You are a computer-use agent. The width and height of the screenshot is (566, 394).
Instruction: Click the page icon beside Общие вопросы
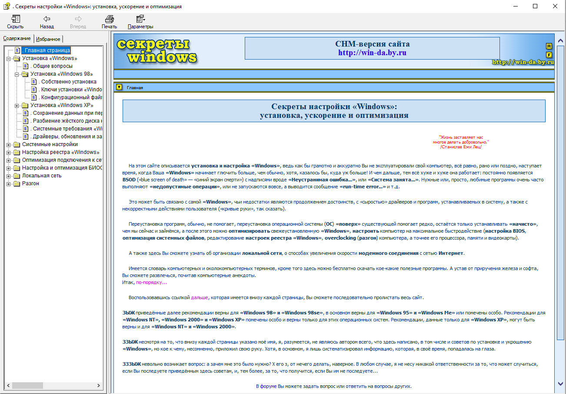[x=26, y=66]
